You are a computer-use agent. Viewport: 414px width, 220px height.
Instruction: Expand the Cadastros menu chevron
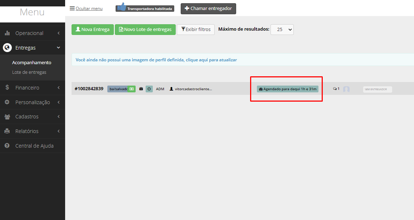[x=59, y=117]
